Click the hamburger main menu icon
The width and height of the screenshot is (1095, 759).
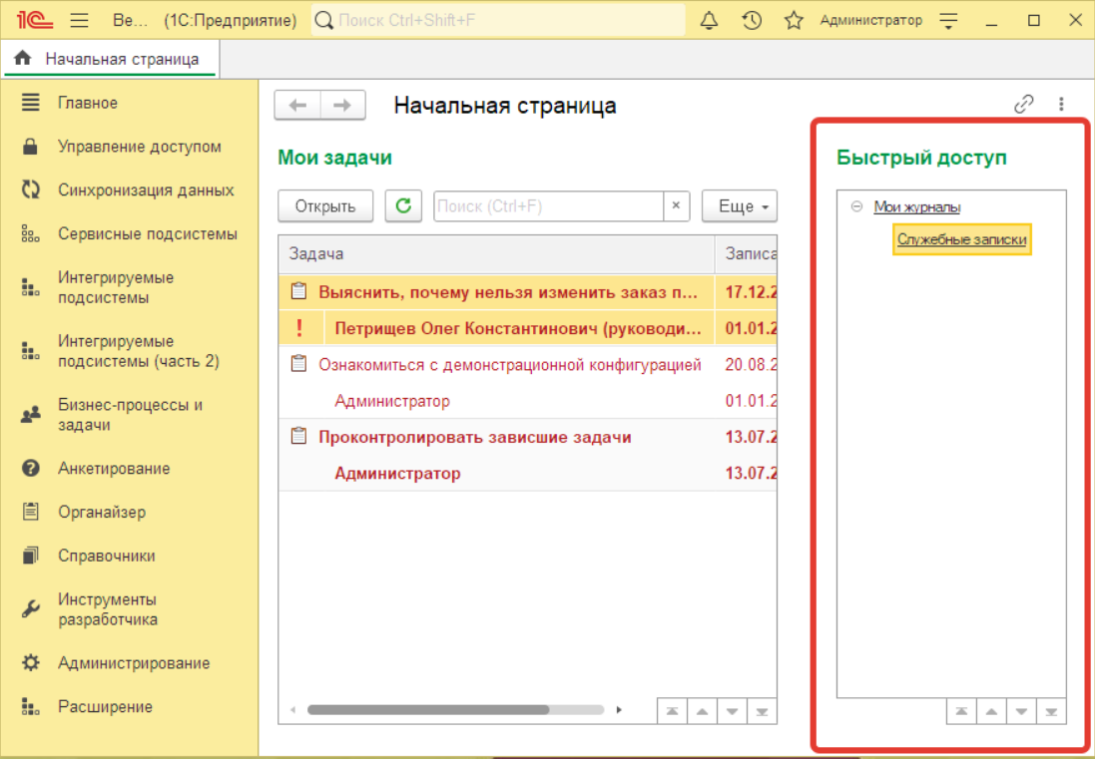click(x=80, y=20)
